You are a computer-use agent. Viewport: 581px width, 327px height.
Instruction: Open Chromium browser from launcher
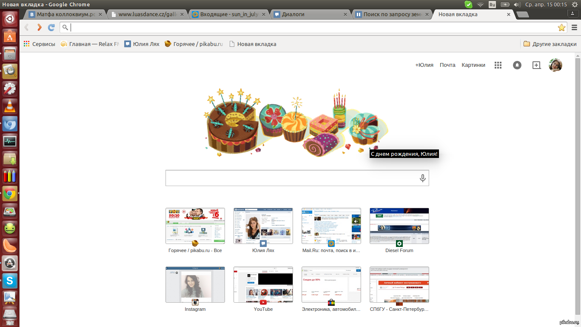coord(10,123)
